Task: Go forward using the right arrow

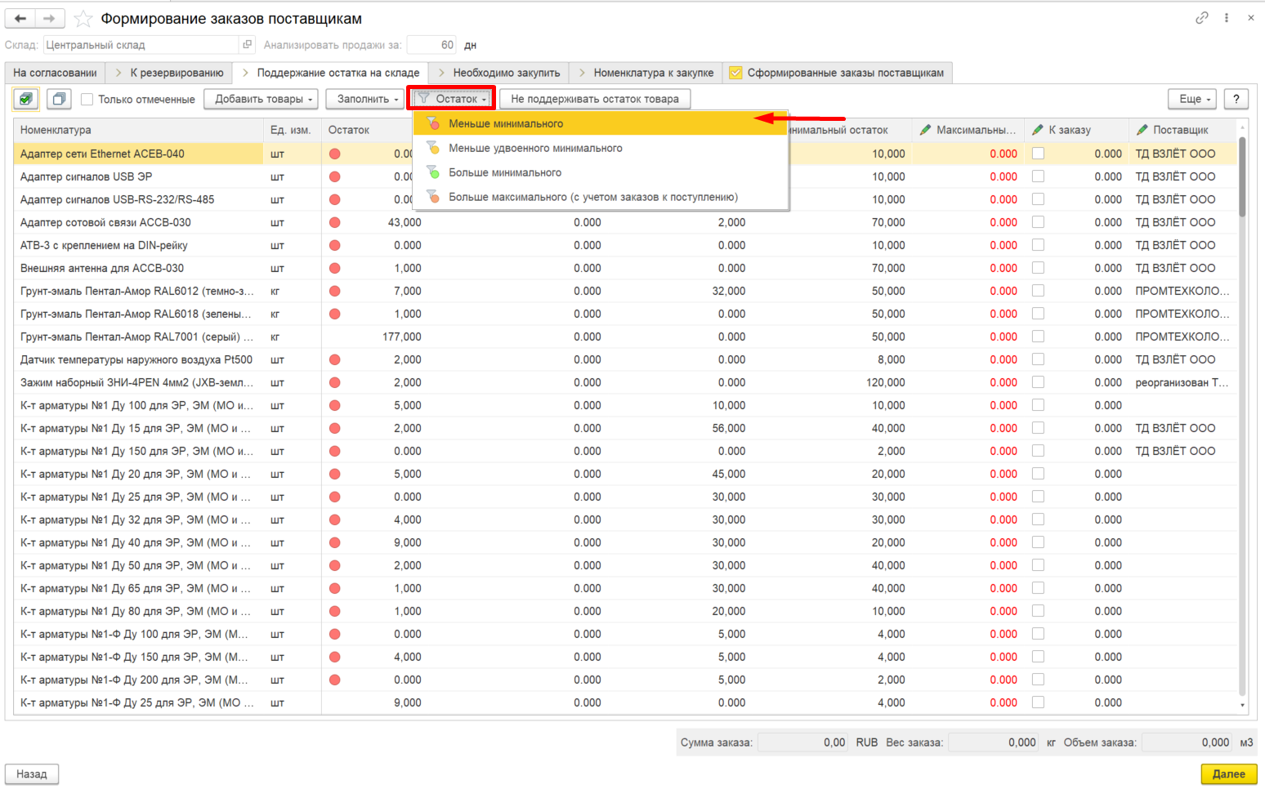Action: 49,18
